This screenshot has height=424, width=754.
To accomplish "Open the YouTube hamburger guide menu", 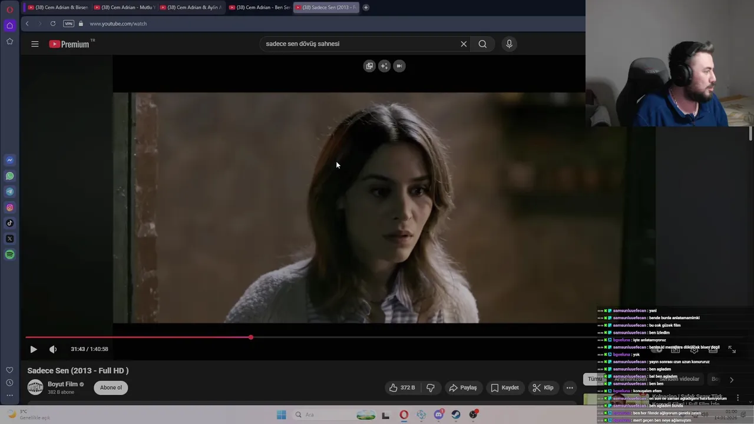I will pos(35,44).
